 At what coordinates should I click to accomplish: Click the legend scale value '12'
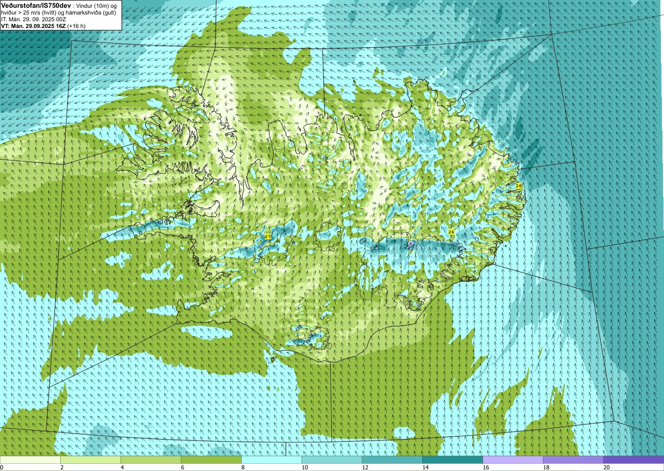click(365, 467)
